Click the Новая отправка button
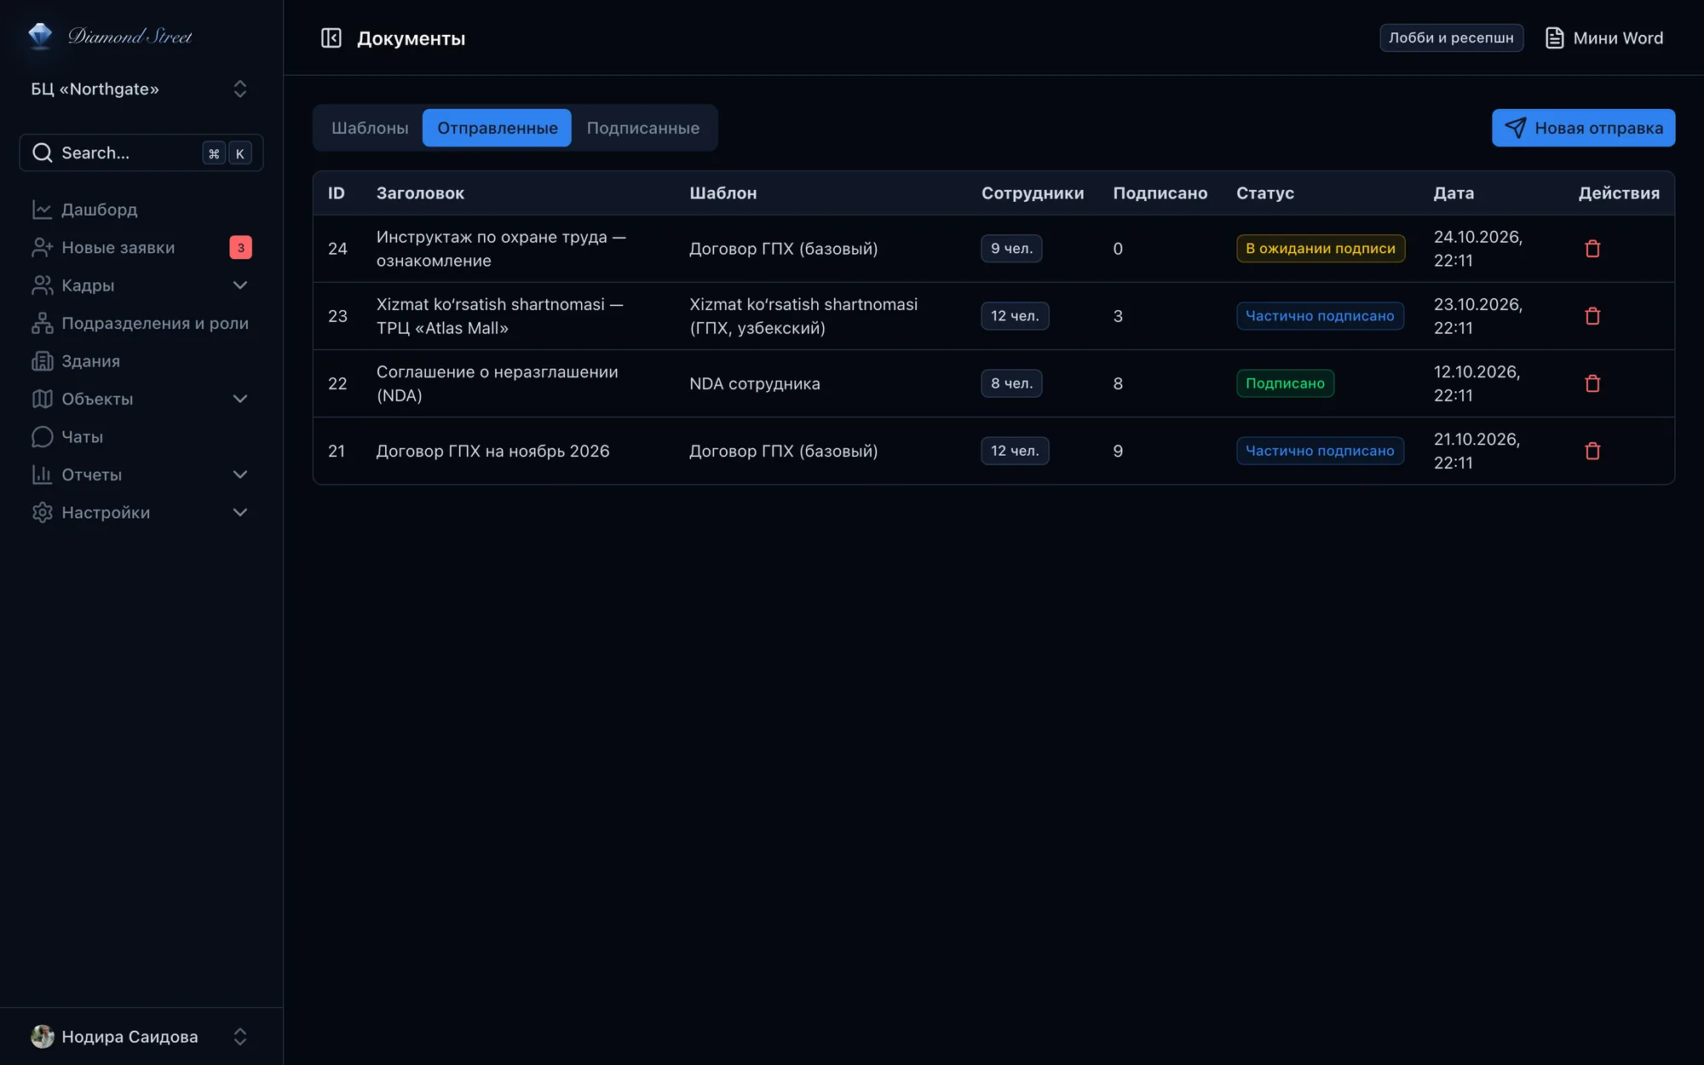Viewport: 1704px width, 1065px height. coord(1583,128)
